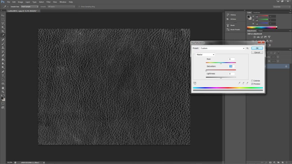This screenshot has width=292, height=164.
Task: Select the Crop tool in the toolbar
Action: tap(3, 31)
